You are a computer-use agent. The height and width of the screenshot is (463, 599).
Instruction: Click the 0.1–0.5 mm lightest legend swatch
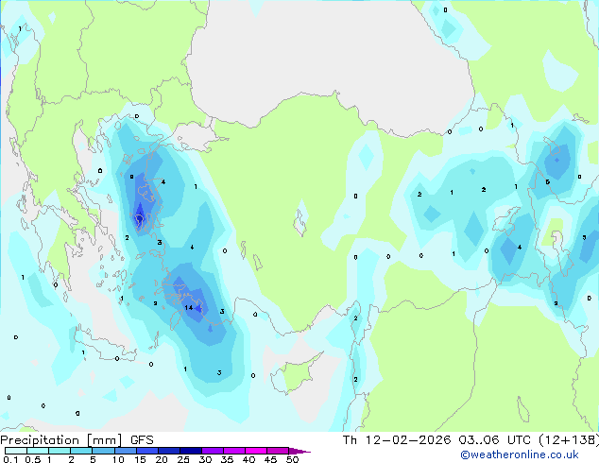tap(16, 451)
